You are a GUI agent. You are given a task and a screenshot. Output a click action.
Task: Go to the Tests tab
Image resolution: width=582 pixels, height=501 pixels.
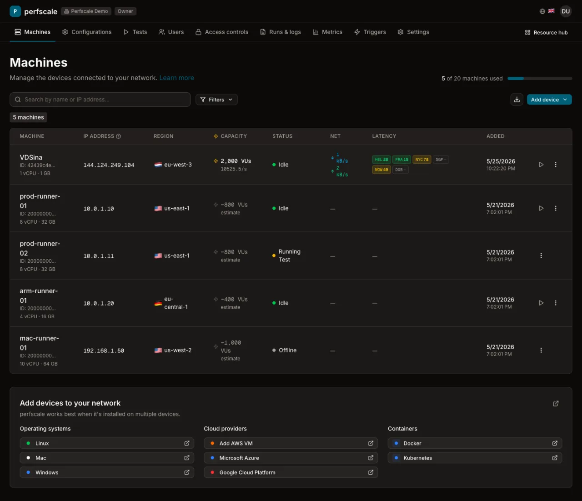[x=135, y=32]
